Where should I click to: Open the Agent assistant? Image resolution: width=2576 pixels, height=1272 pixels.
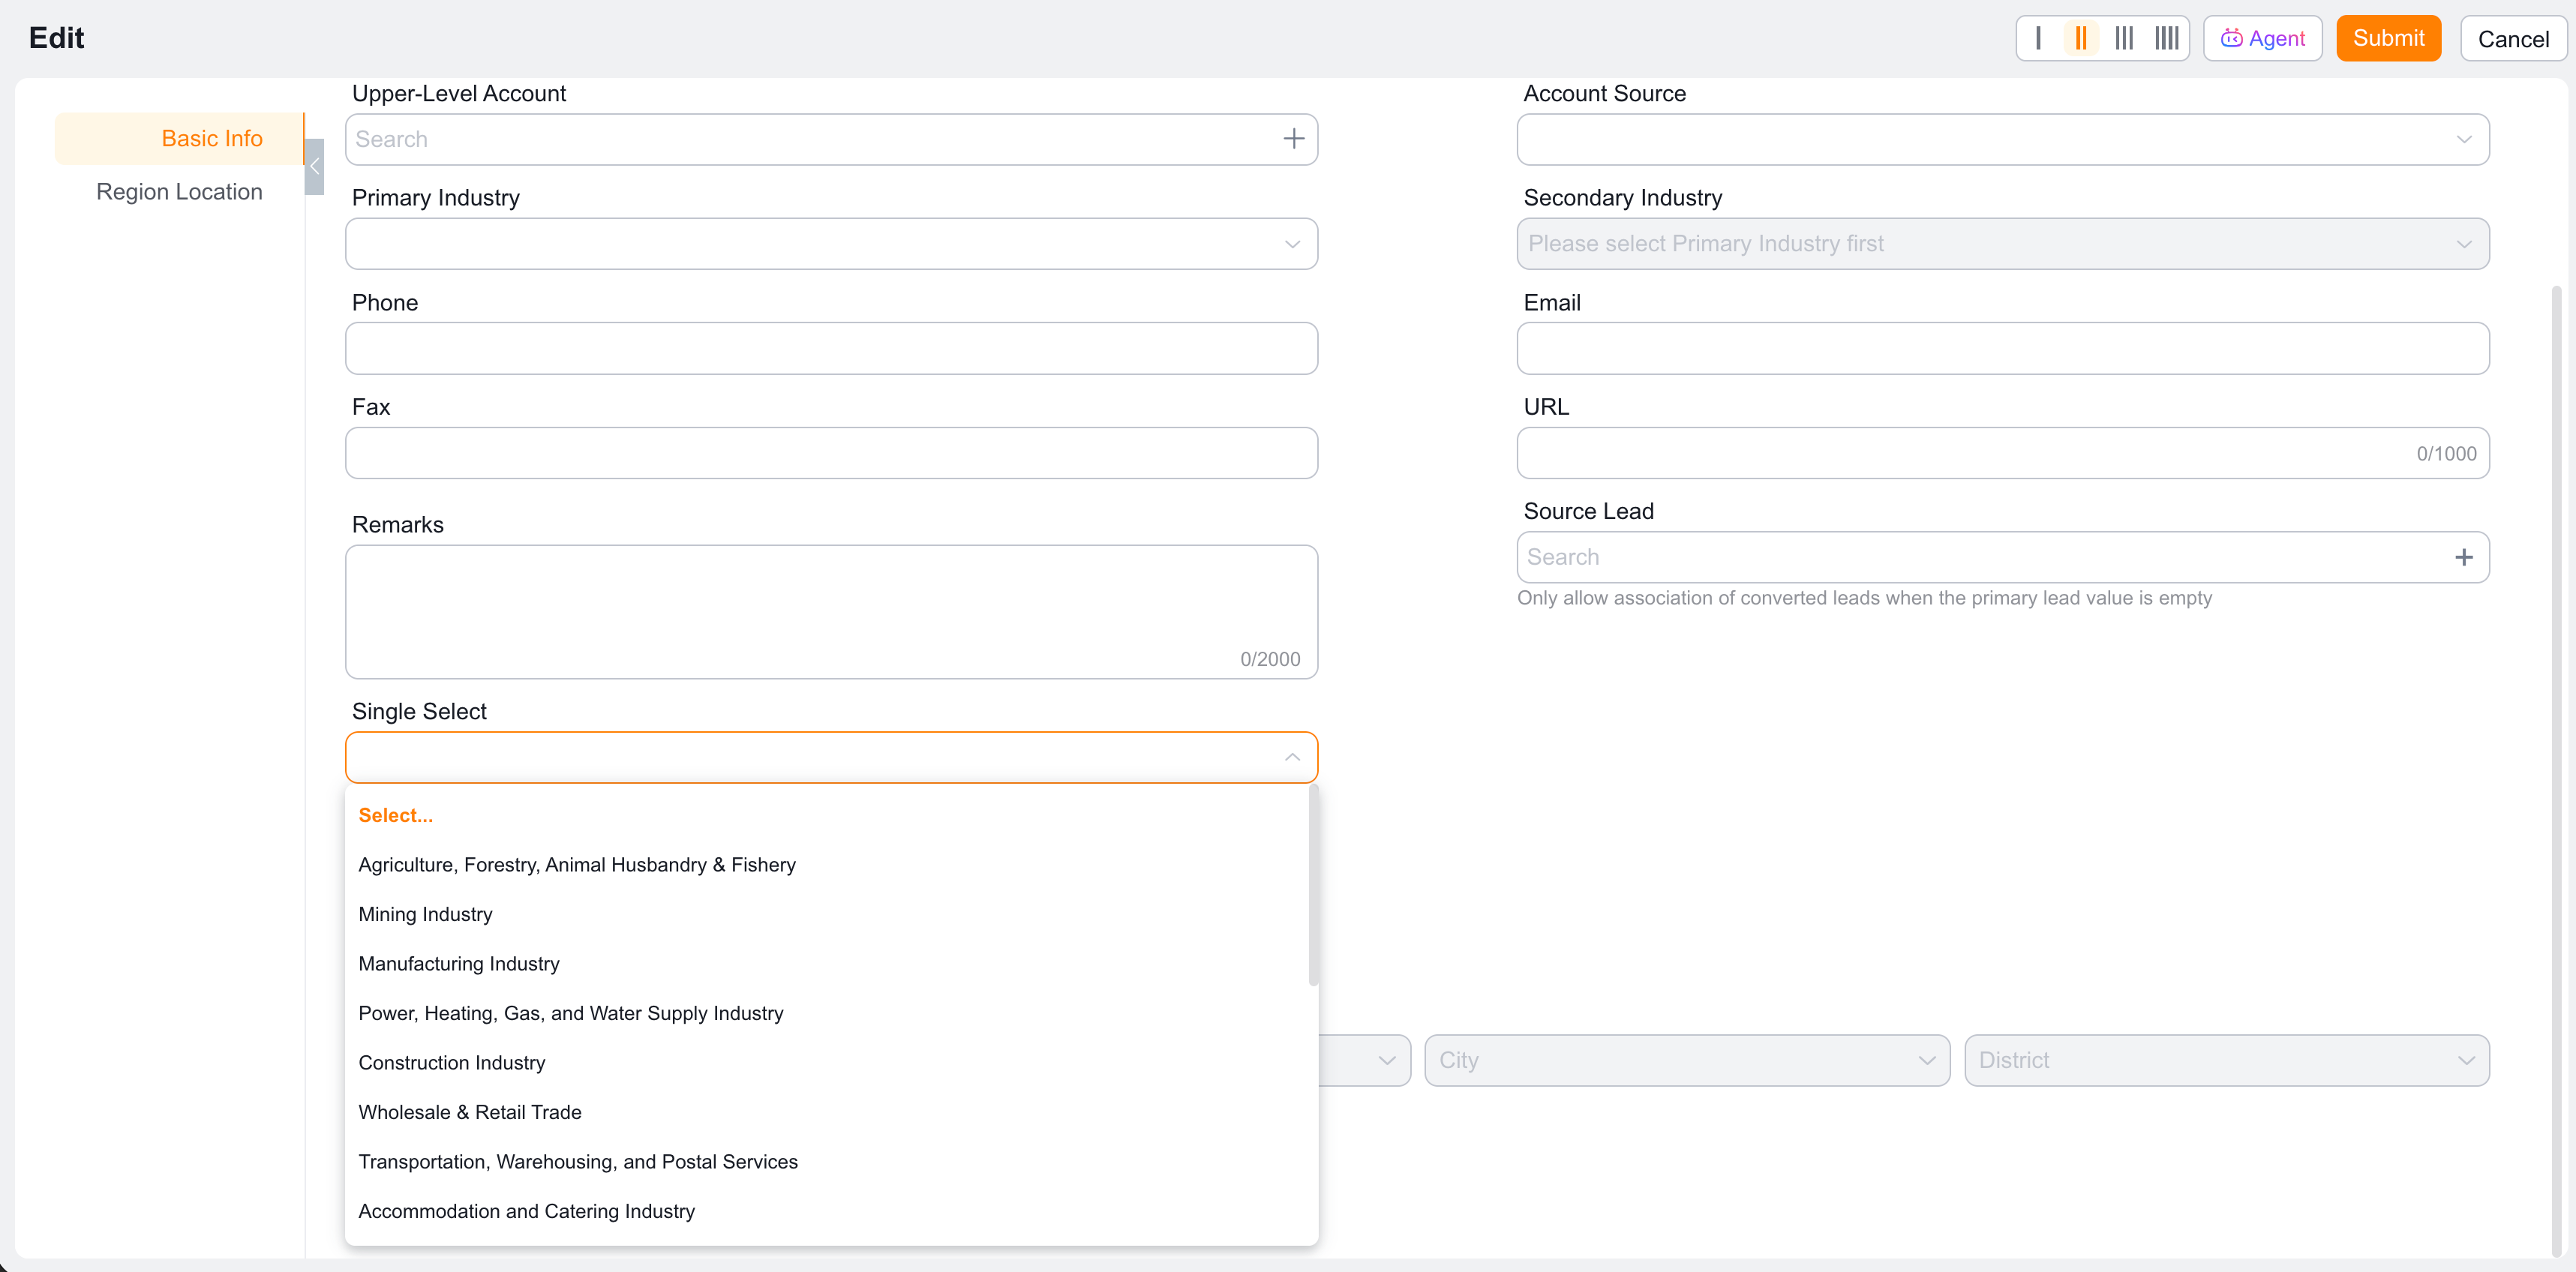click(2263, 39)
